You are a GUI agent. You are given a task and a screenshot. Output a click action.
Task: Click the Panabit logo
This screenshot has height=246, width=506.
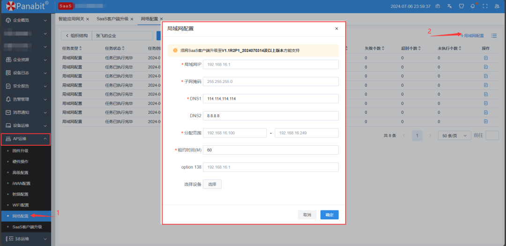point(28,6)
